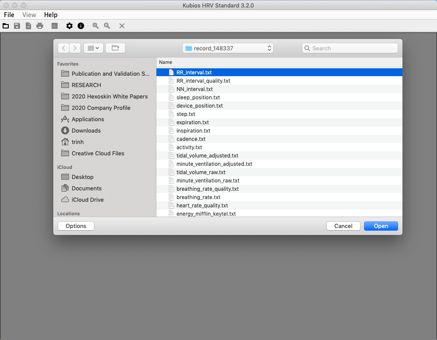Click the close file X toolbar icon
The height and width of the screenshot is (340, 437).
click(x=122, y=26)
